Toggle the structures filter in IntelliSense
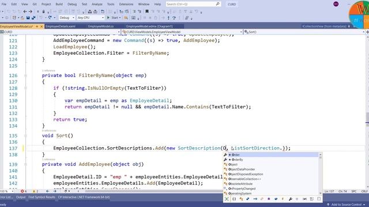This screenshot has width=369, height=207. (248, 199)
